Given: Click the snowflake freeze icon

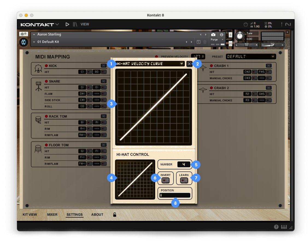Looking at the screenshot, I should tap(24, 34).
